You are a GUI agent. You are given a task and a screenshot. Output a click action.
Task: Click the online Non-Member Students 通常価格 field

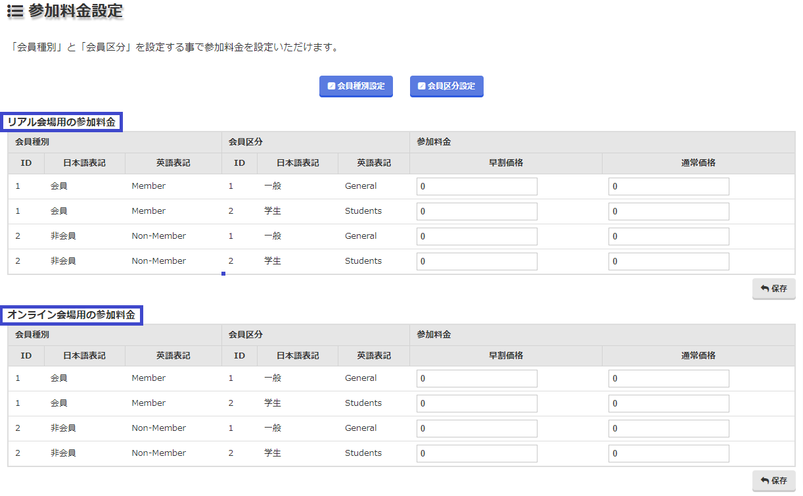[x=668, y=454]
